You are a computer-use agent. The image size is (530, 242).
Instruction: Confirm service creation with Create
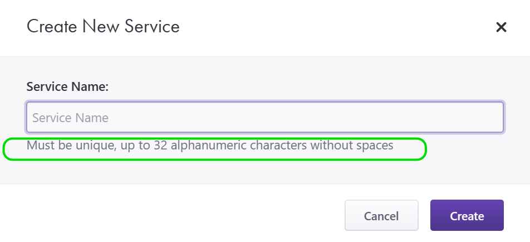click(467, 216)
